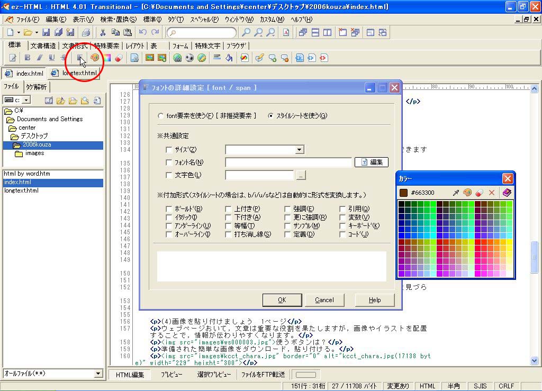Click the magnifier search icon beside the search box
The height and width of the screenshot is (391, 542).
click(246, 32)
